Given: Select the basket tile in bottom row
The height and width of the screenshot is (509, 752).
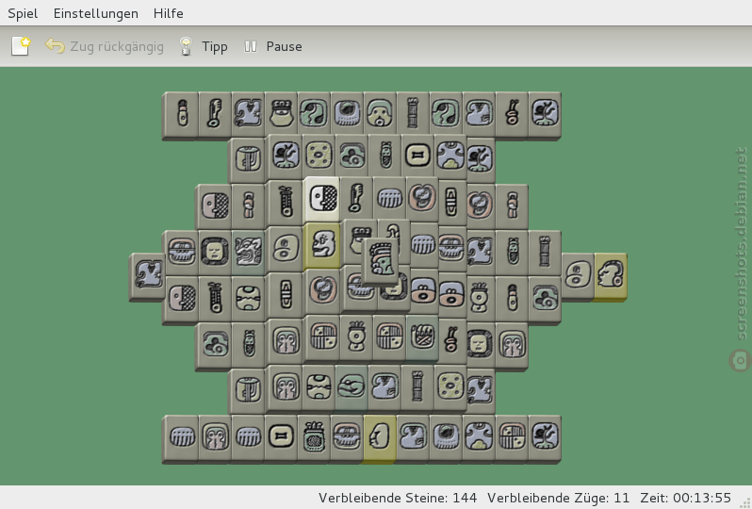Looking at the screenshot, I should (x=314, y=438).
